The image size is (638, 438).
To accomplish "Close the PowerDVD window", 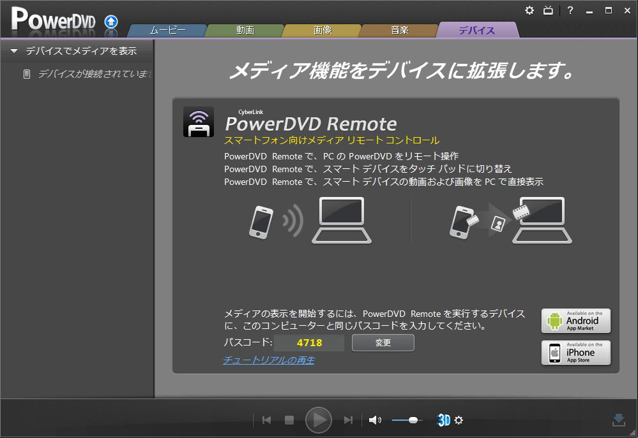I will click(627, 11).
